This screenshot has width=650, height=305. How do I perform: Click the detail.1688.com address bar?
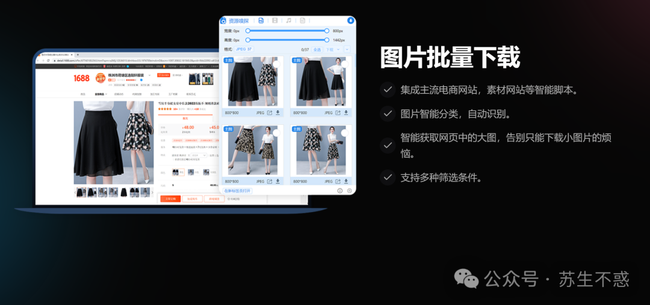(x=137, y=60)
